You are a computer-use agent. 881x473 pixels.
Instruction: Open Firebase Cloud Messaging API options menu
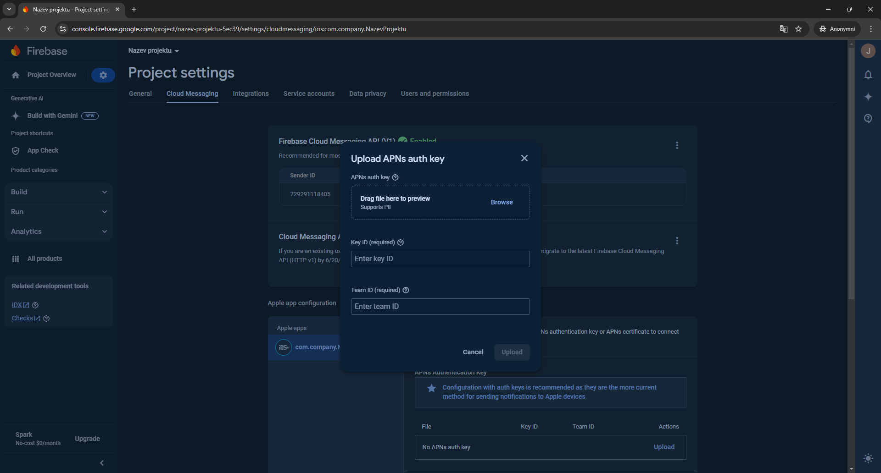pos(677,145)
